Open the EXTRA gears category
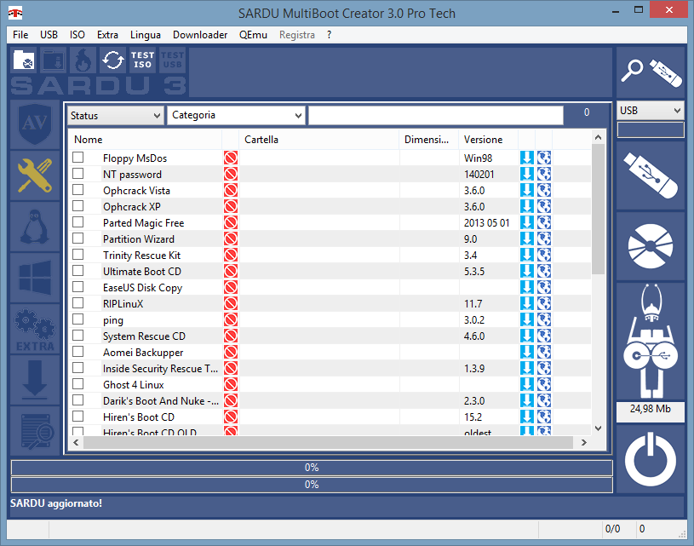The width and height of the screenshot is (694, 546). [x=35, y=329]
